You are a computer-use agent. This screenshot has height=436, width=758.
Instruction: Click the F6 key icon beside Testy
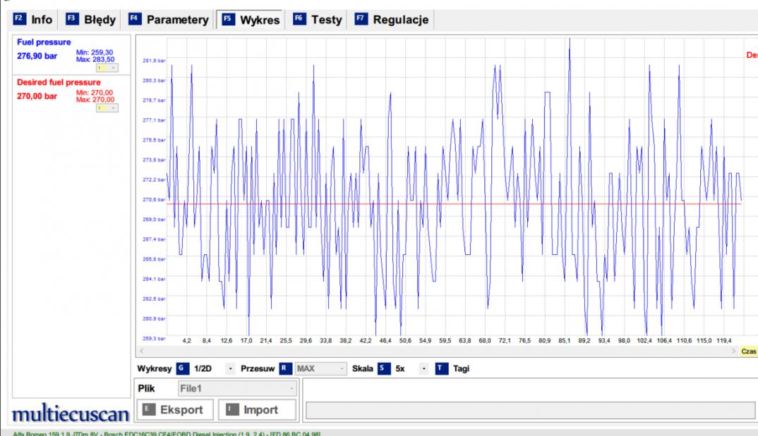point(299,20)
